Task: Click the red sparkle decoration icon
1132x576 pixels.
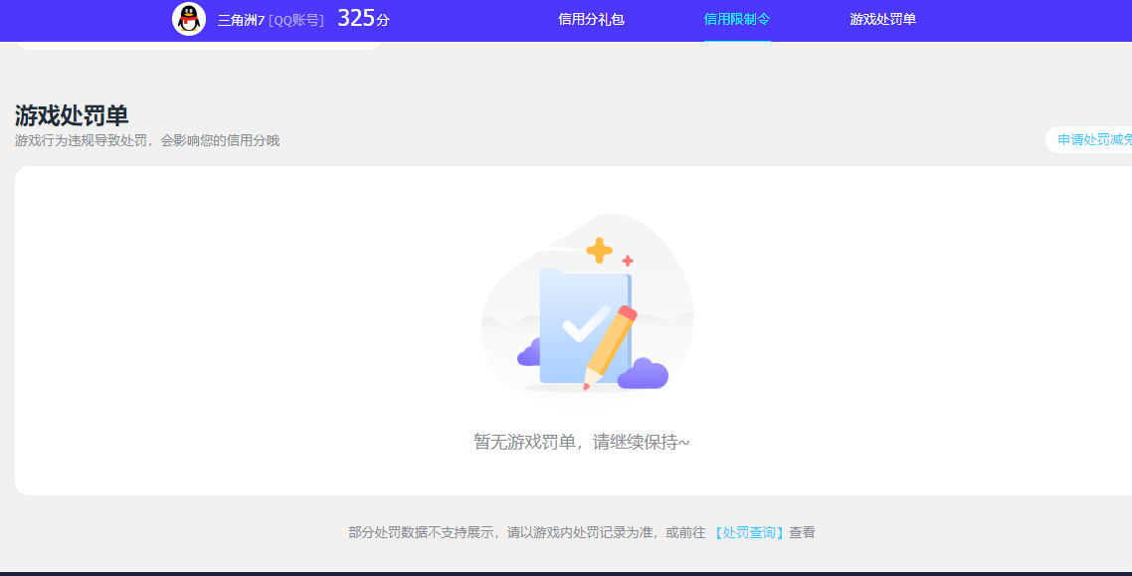Action: pos(627,262)
